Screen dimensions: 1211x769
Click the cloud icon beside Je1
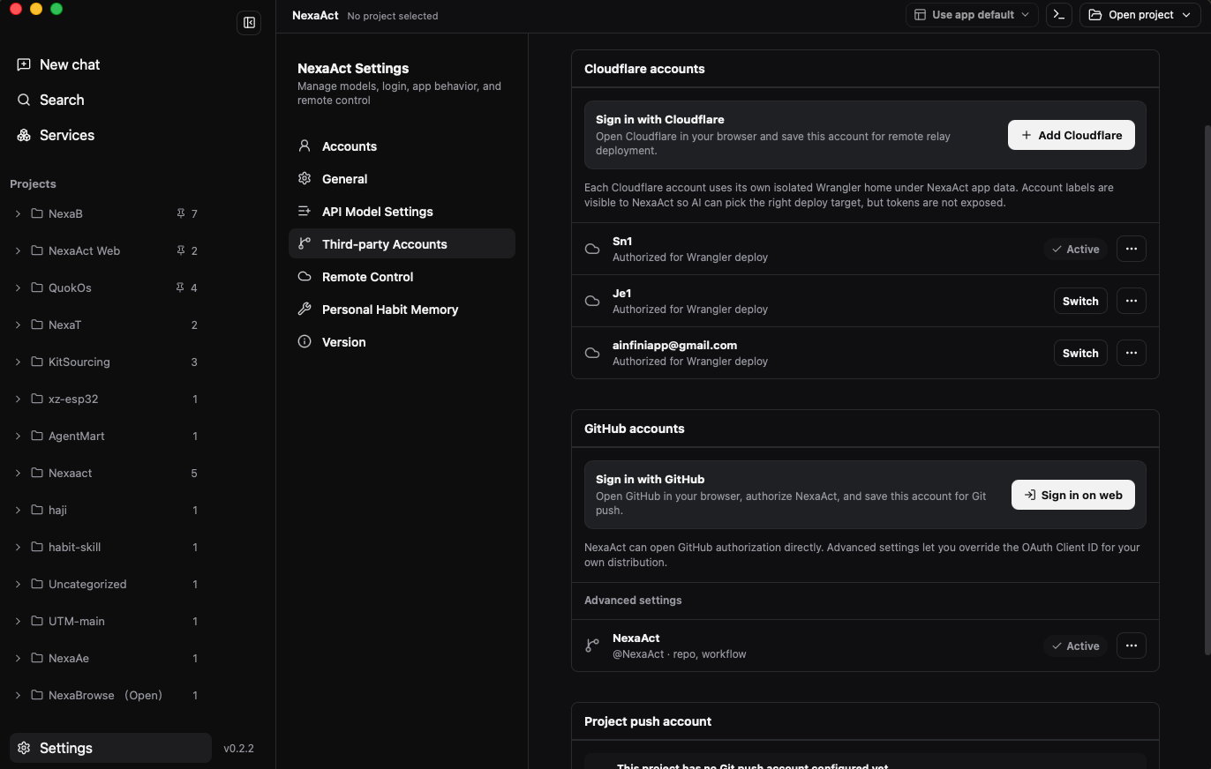pyautogui.click(x=592, y=301)
